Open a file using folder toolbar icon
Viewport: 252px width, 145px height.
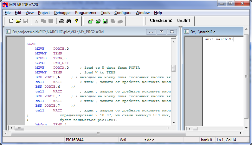(18, 21)
